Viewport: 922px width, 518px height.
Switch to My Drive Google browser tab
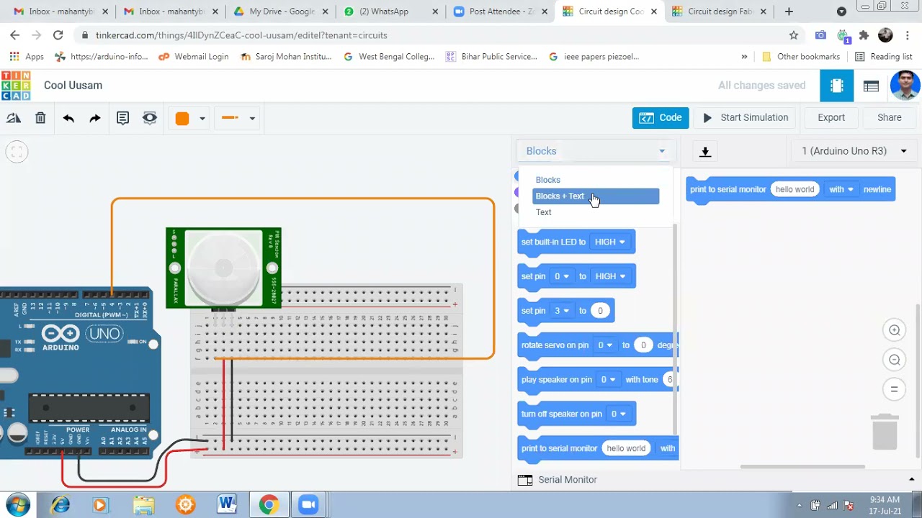point(279,12)
